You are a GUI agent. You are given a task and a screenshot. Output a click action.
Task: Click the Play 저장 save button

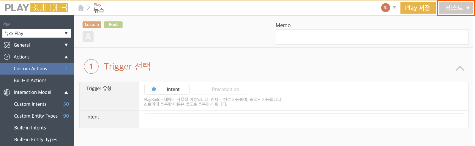click(418, 8)
